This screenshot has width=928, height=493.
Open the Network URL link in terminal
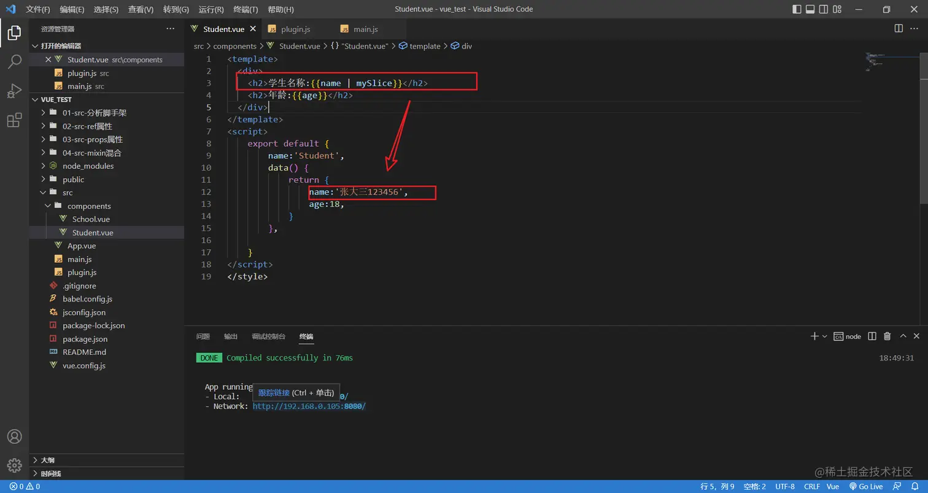coord(309,406)
